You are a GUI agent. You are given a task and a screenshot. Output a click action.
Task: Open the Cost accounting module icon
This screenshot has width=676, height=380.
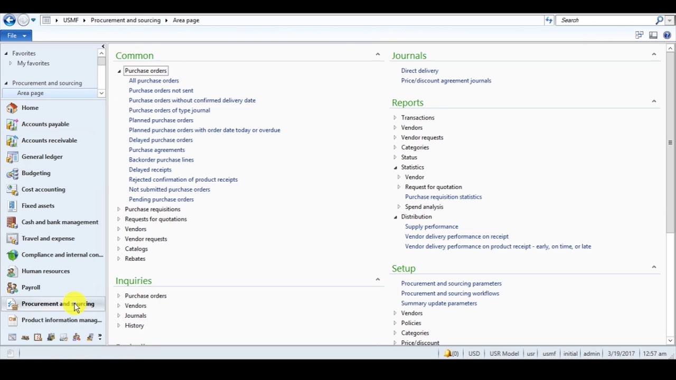click(x=12, y=189)
